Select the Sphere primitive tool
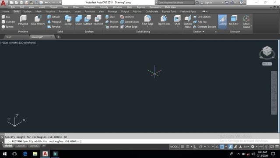 (x=7, y=27)
